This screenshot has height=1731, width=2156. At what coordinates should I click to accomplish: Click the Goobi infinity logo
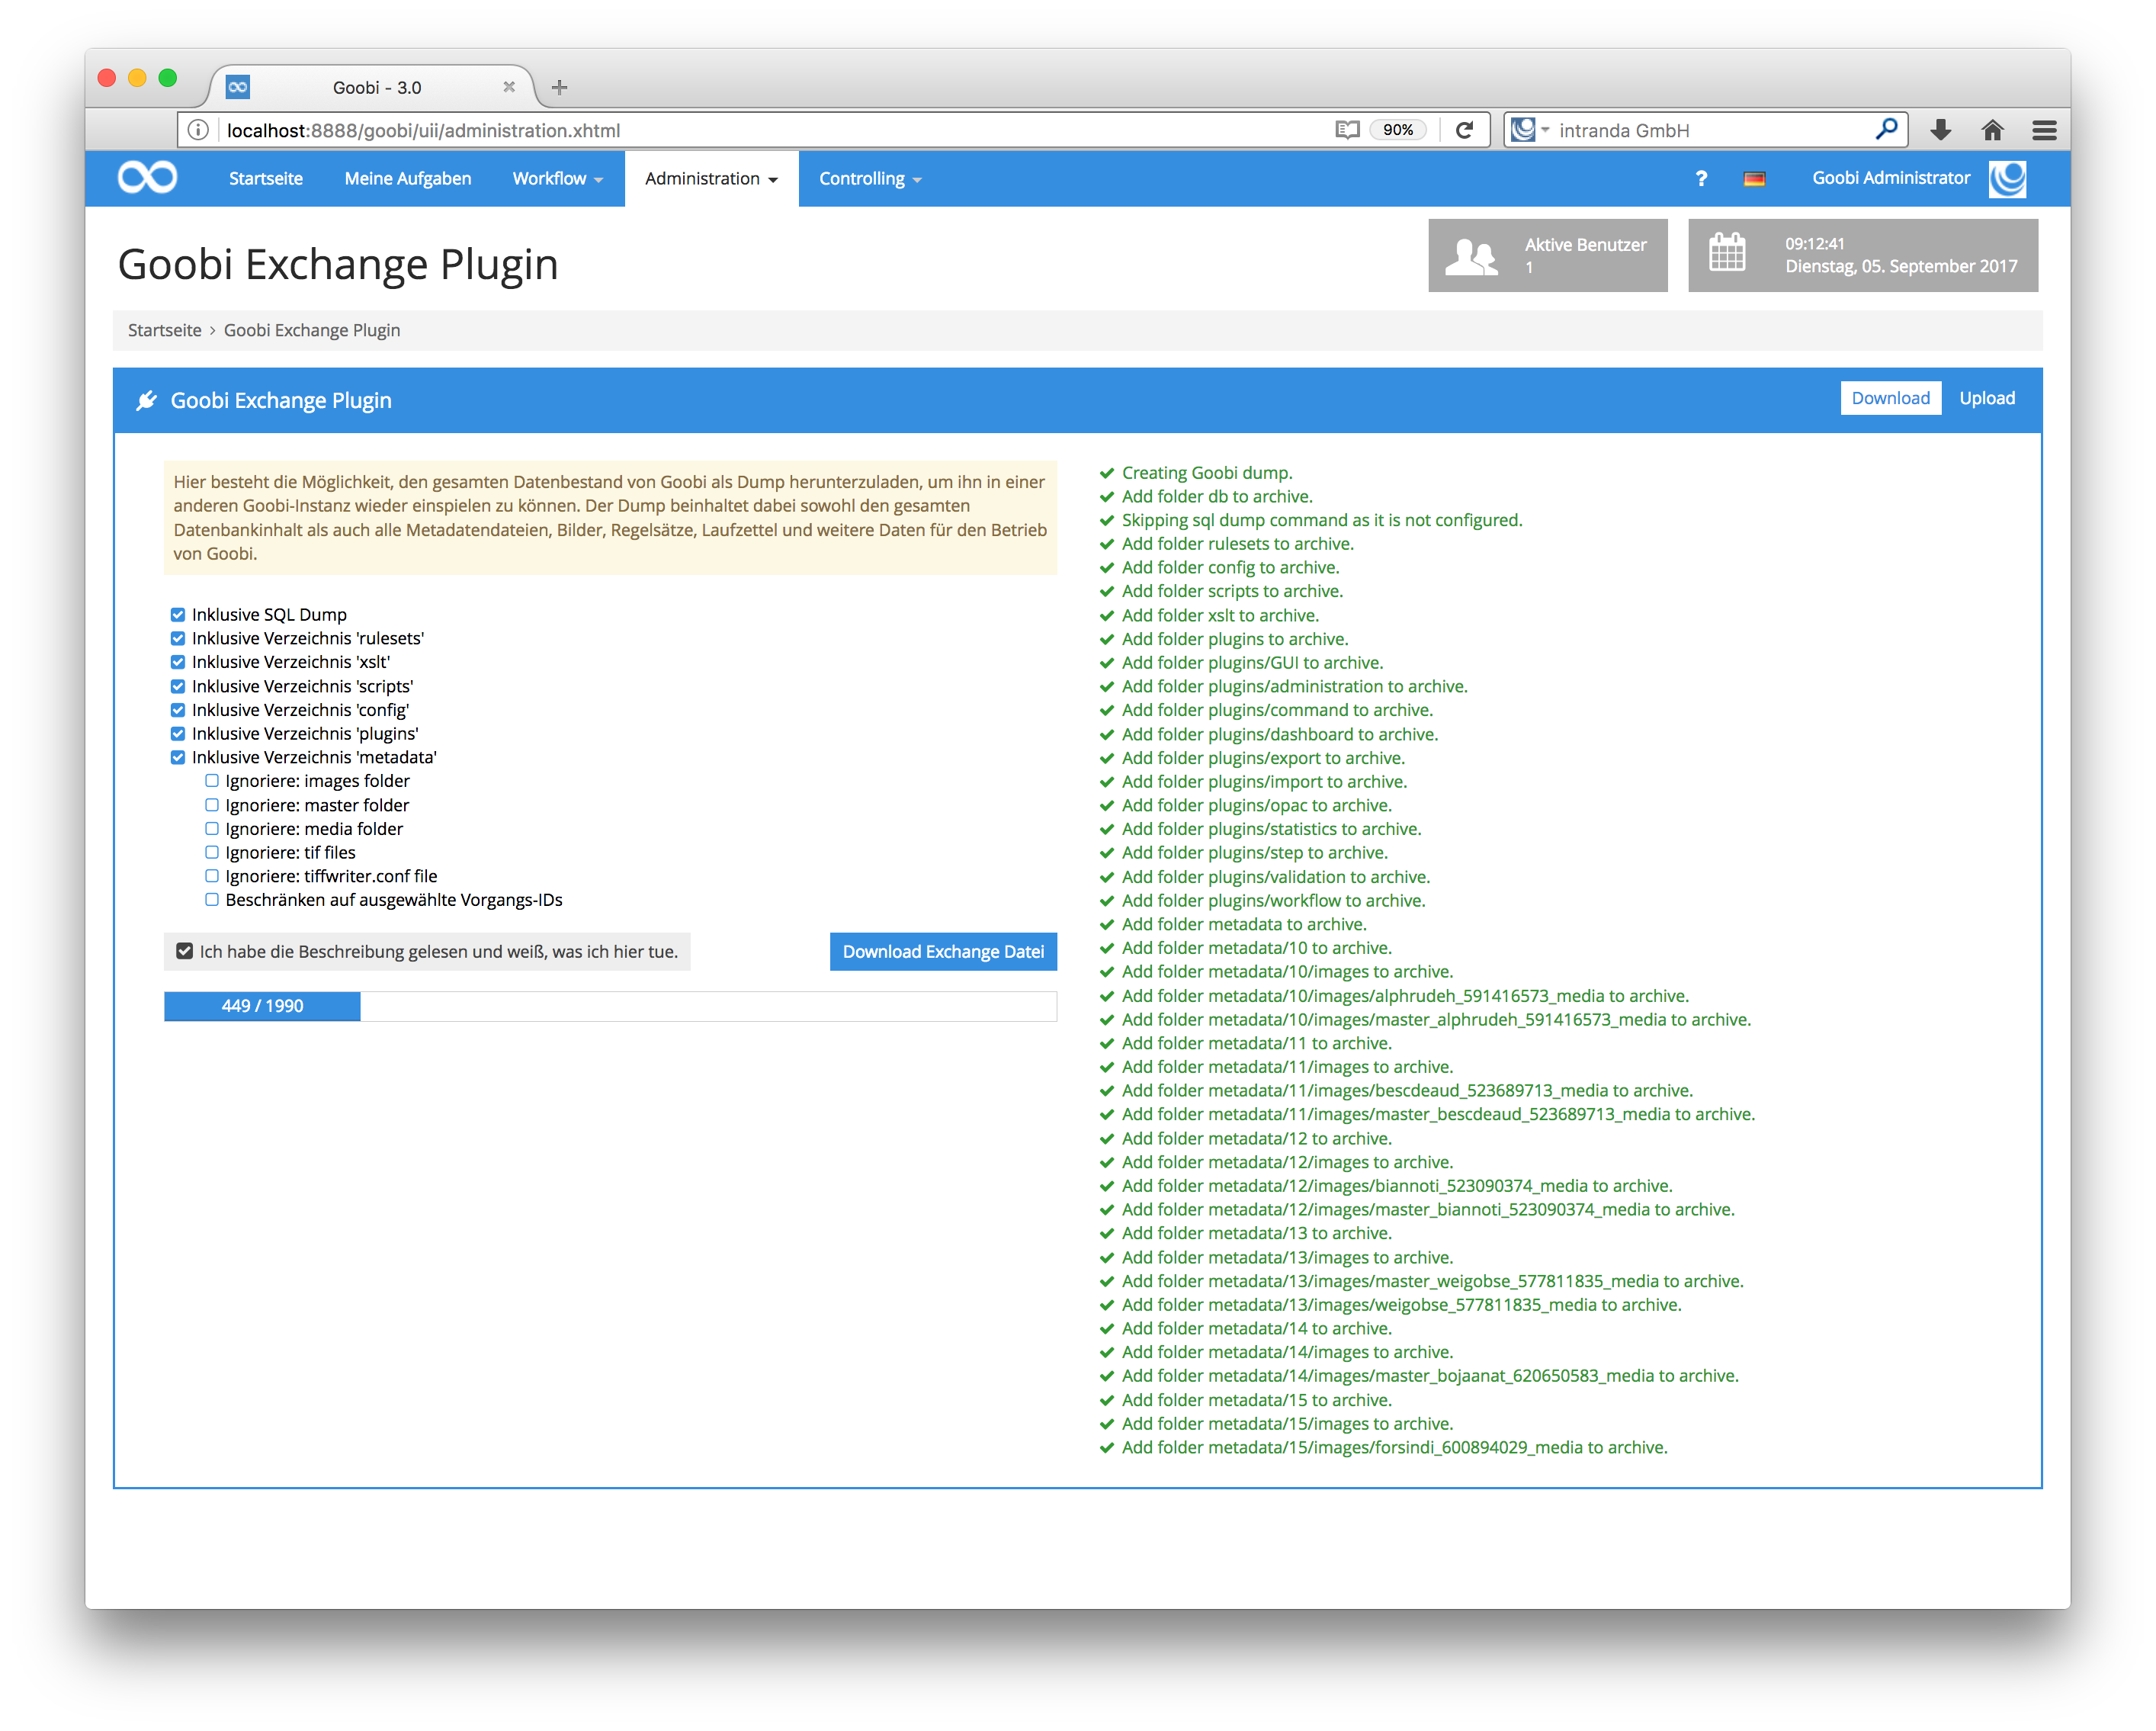[x=147, y=178]
